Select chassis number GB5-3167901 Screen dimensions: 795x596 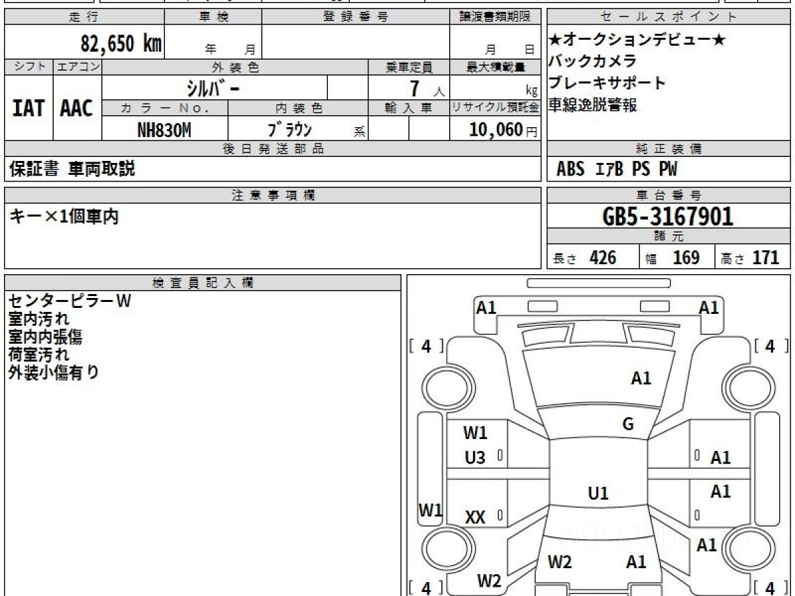coord(668,217)
